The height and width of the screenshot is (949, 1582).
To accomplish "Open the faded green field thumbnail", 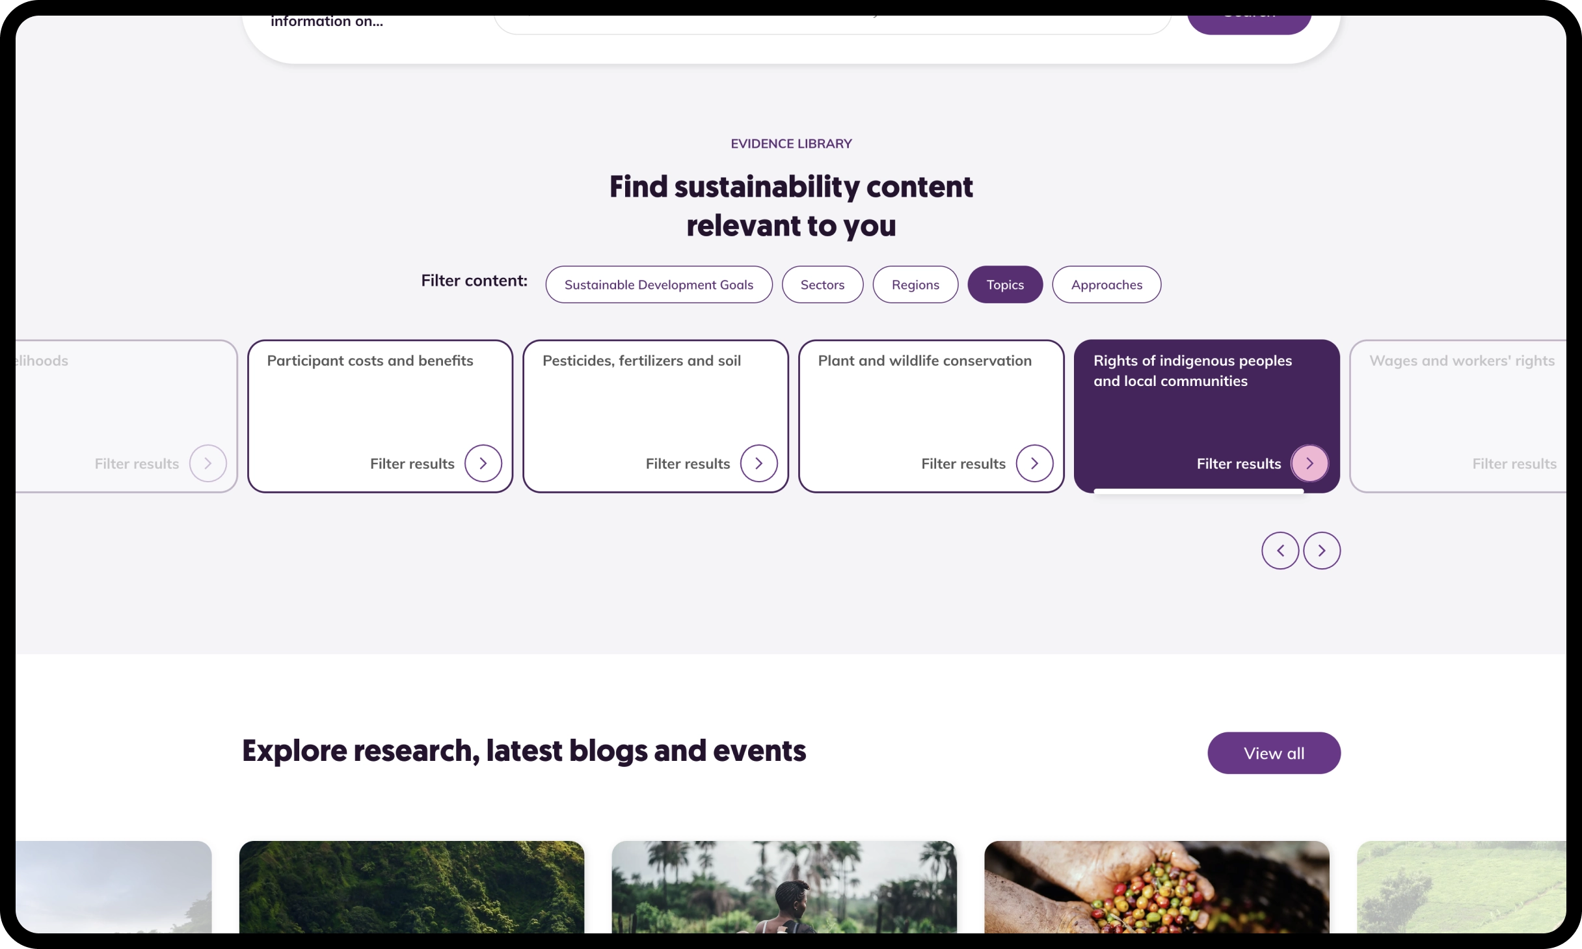I will click(1462, 887).
